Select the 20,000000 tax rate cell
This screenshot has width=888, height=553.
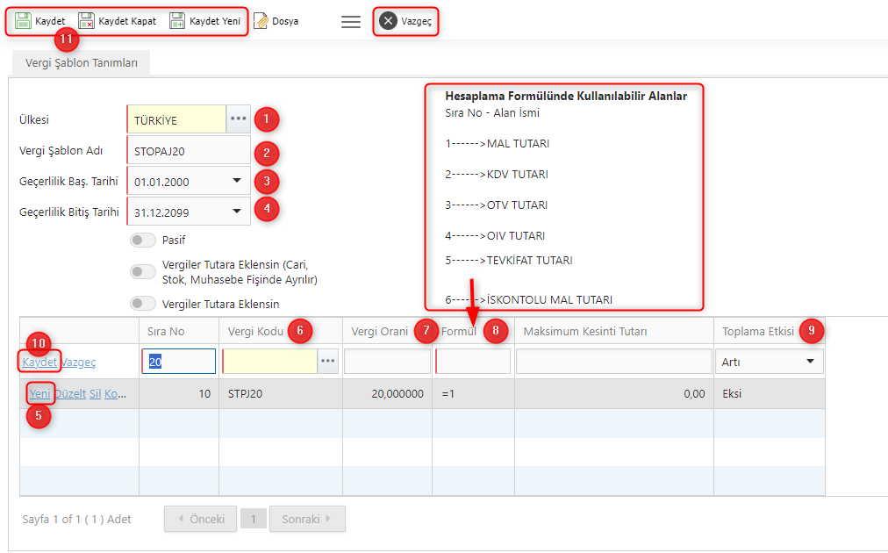(x=387, y=394)
